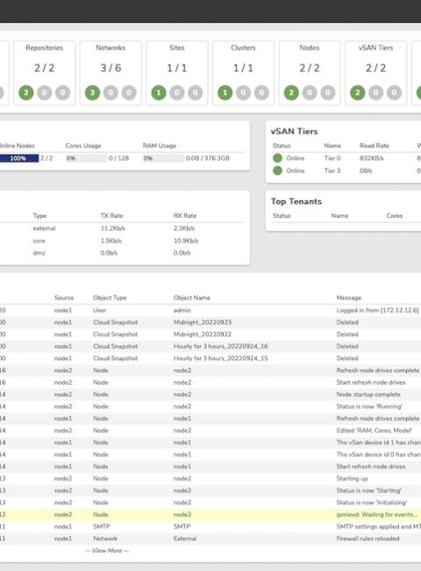Click middle gray badge in Repositories card
The width and height of the screenshot is (421, 571).
45,93
